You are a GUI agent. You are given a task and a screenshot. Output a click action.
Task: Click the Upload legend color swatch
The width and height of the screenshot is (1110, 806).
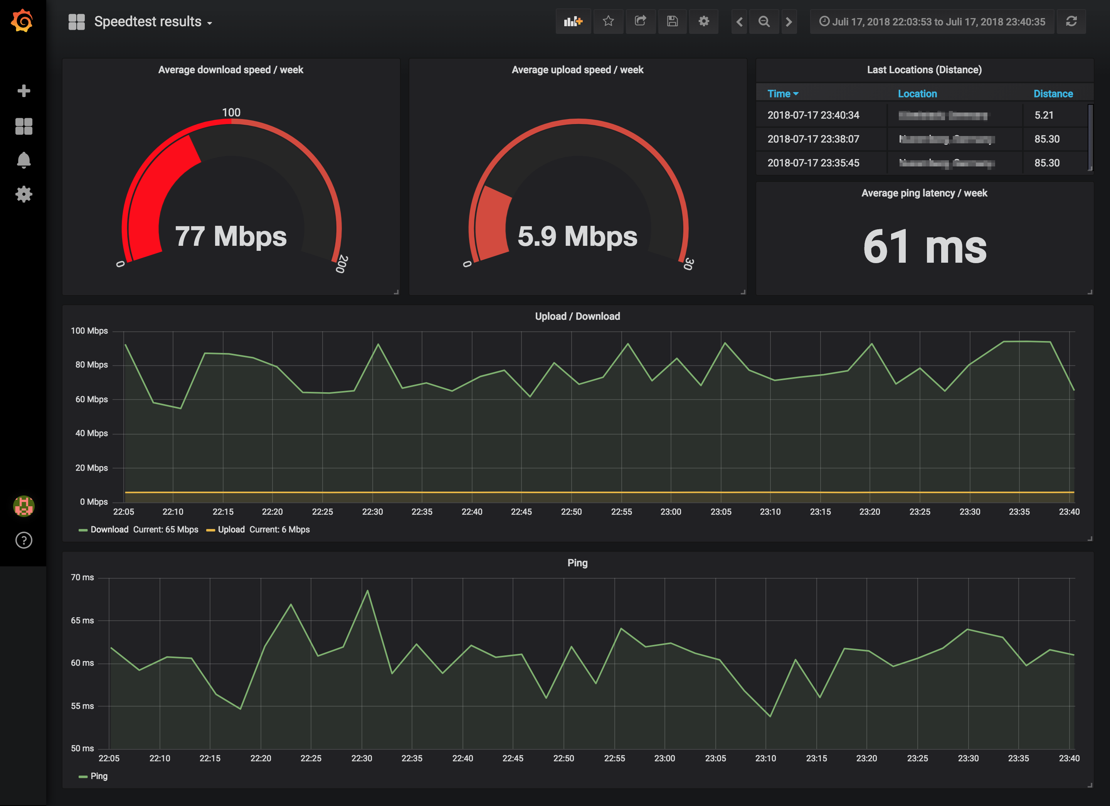point(210,530)
